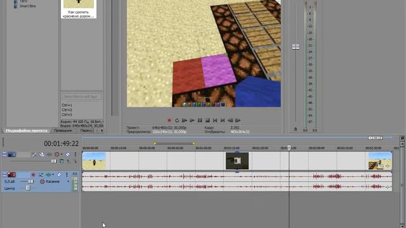
Task: Click the audio waveform event on track 2
Action: click(x=237, y=182)
